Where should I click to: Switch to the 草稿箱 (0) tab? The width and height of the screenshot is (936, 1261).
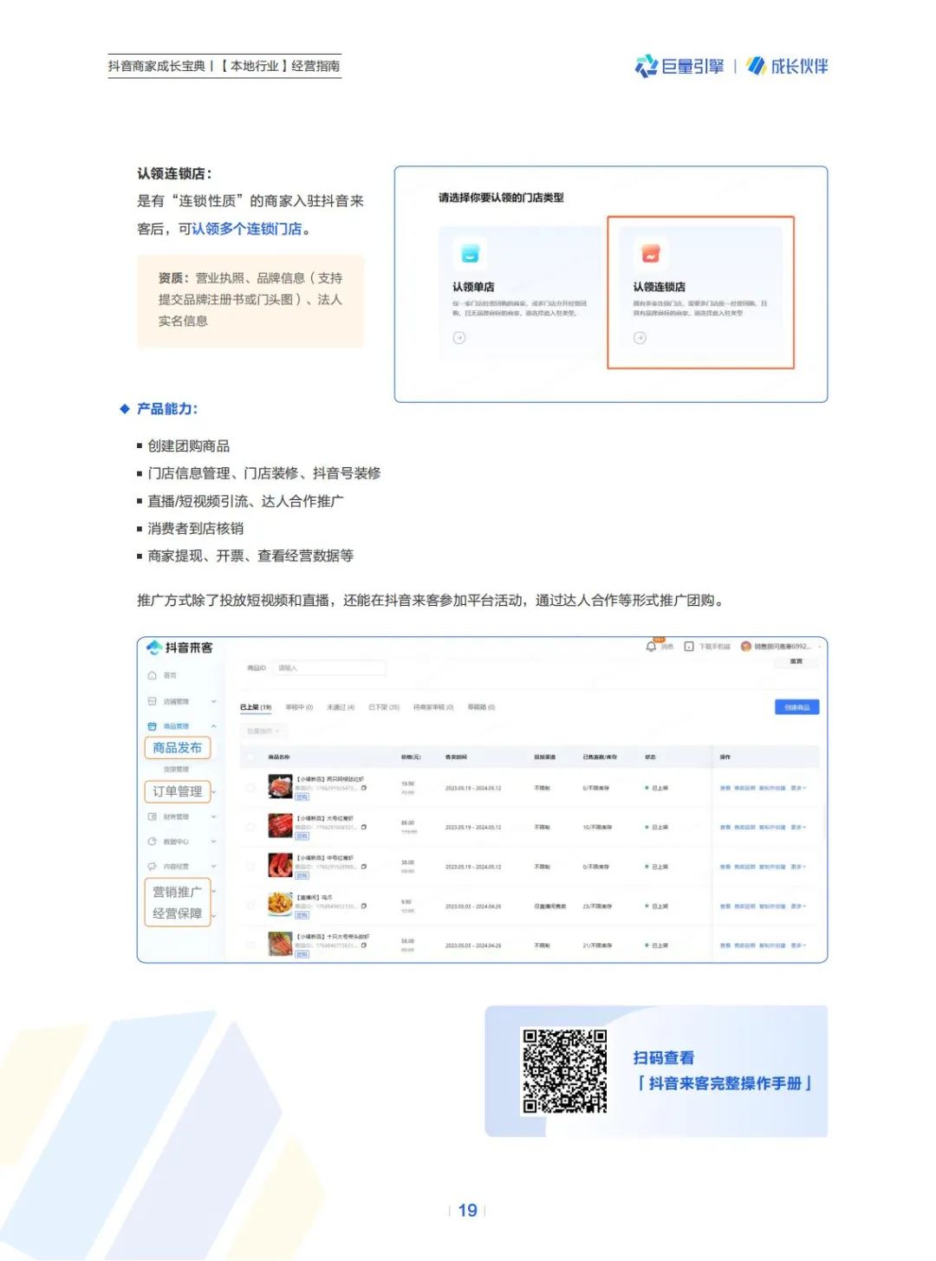tap(481, 707)
